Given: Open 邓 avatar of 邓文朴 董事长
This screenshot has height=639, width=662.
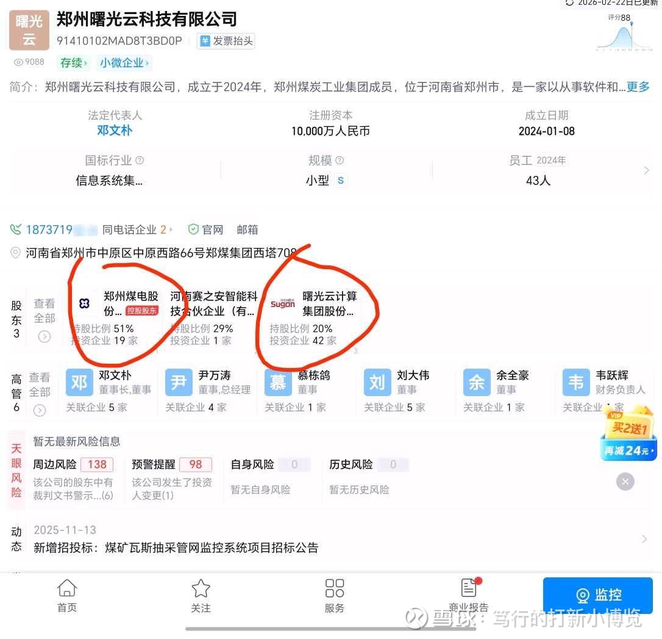Looking at the screenshot, I should pyautogui.click(x=79, y=383).
